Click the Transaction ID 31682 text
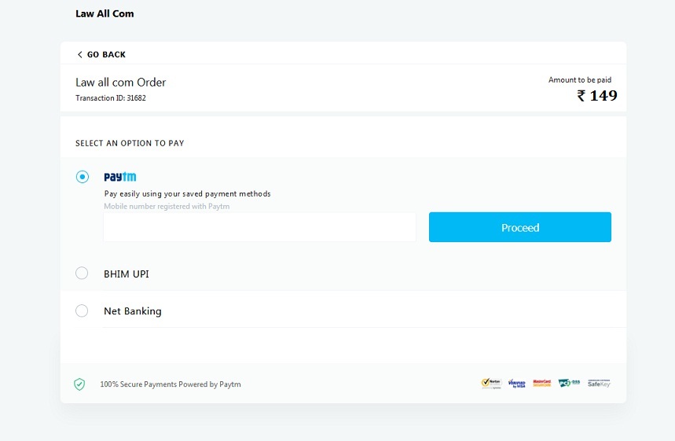The width and height of the screenshot is (675, 441). (x=111, y=97)
